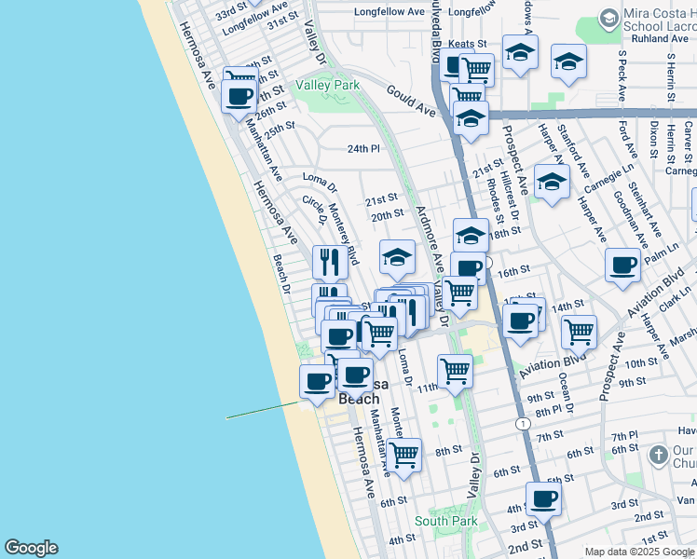The image size is (697, 559).
Task: Click the shopping cart marker near Keats St
Action: pos(476,69)
